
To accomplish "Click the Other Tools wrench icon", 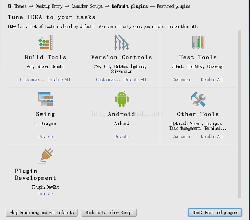I will 198,99.
